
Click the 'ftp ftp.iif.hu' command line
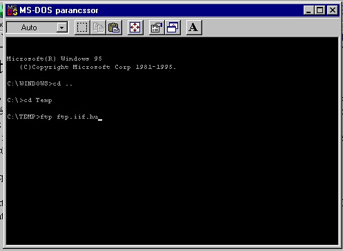coord(55,117)
